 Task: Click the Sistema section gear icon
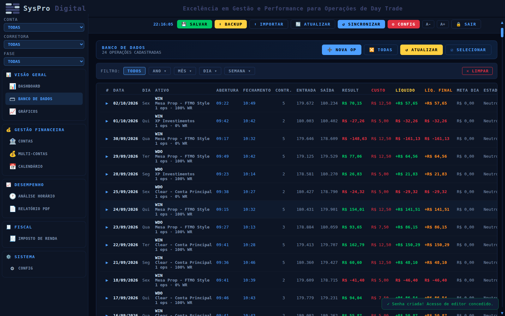pyautogui.click(x=9, y=257)
